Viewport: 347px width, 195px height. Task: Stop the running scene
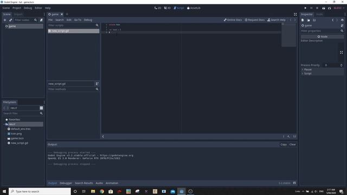pyautogui.click(x=317, y=8)
